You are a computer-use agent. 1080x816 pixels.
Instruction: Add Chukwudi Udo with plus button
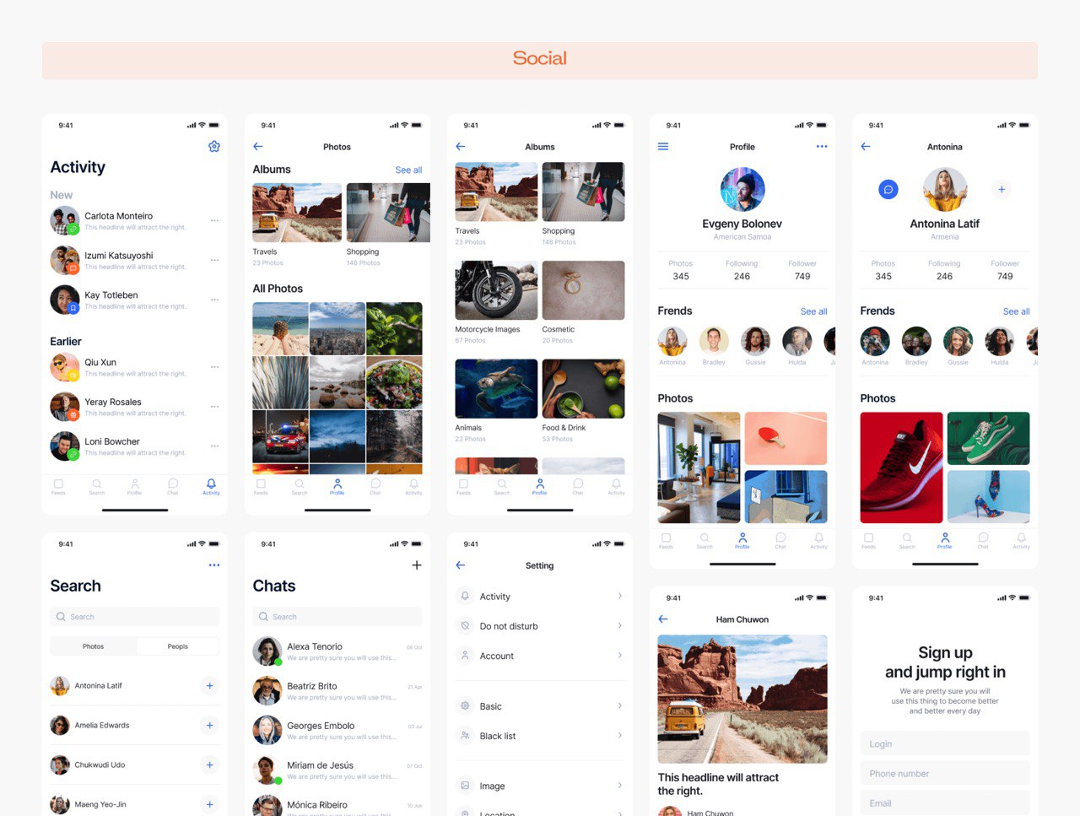[210, 765]
